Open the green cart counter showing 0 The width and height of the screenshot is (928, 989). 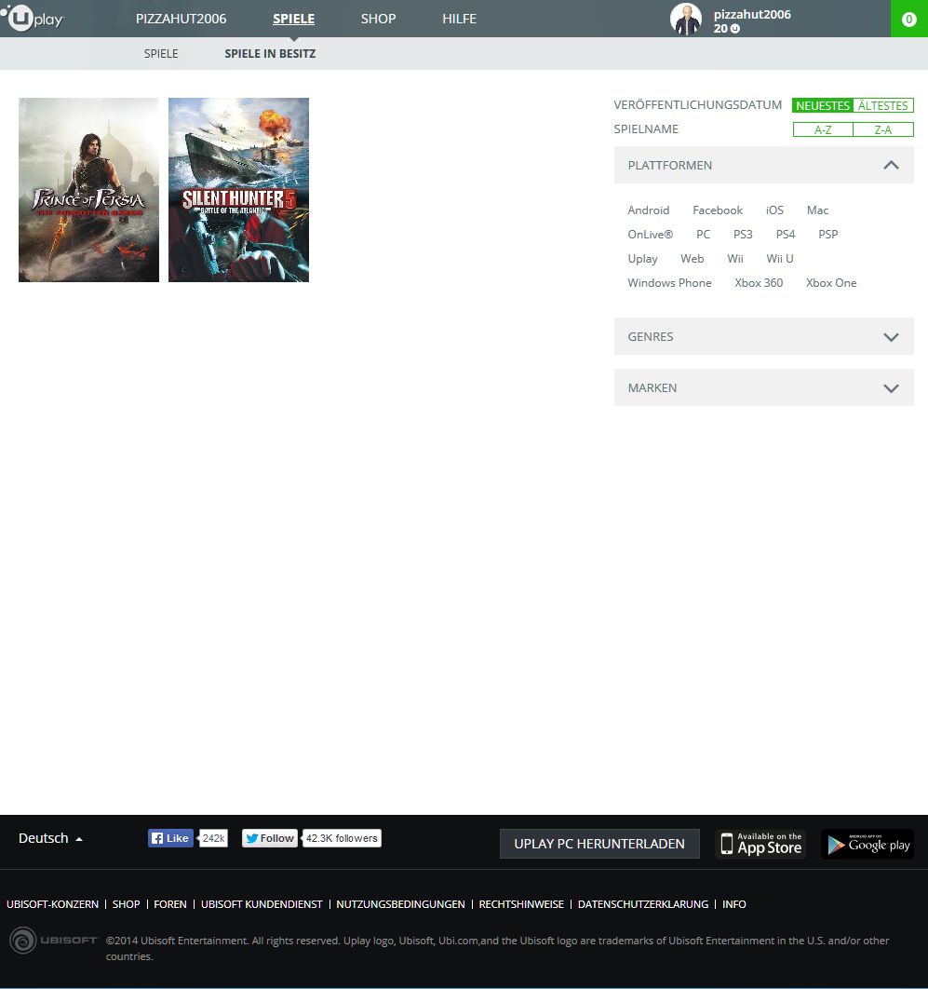click(x=908, y=19)
